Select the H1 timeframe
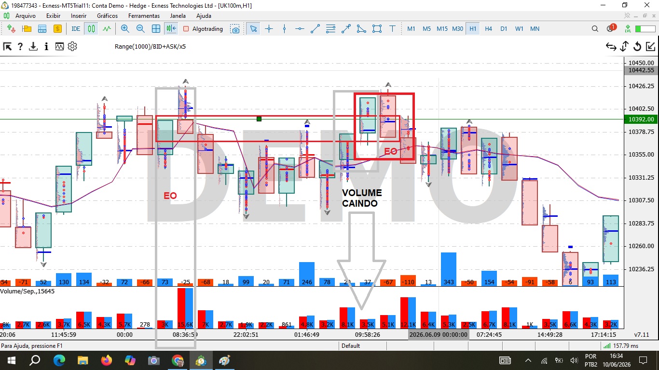Viewport: 659px width, 370px height. pos(473,28)
